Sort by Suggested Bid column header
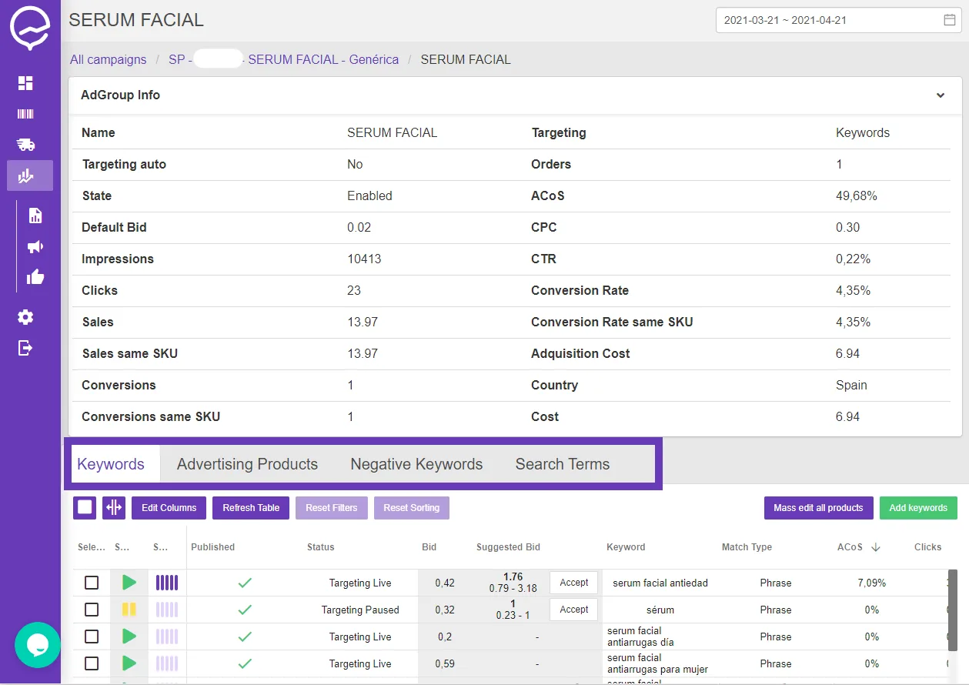969x685 pixels. tap(508, 547)
